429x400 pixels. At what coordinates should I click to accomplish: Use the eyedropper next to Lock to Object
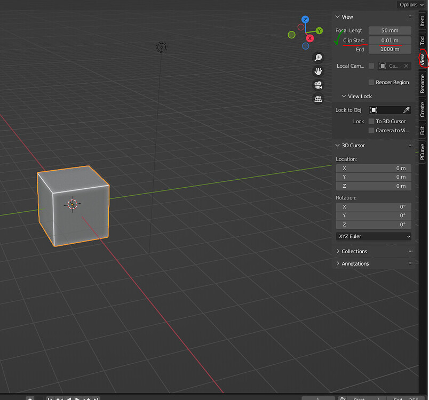406,109
